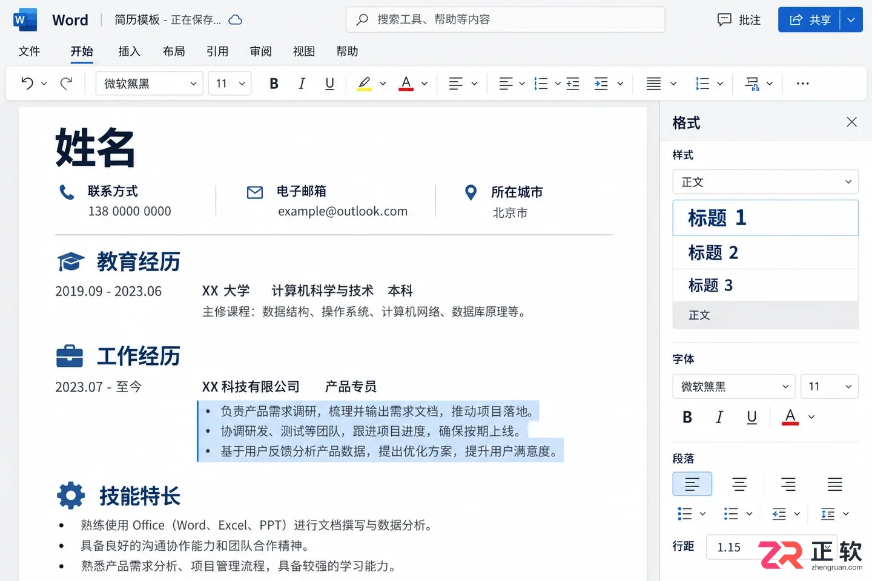Click the speech bubble icon in 批注

724,20
